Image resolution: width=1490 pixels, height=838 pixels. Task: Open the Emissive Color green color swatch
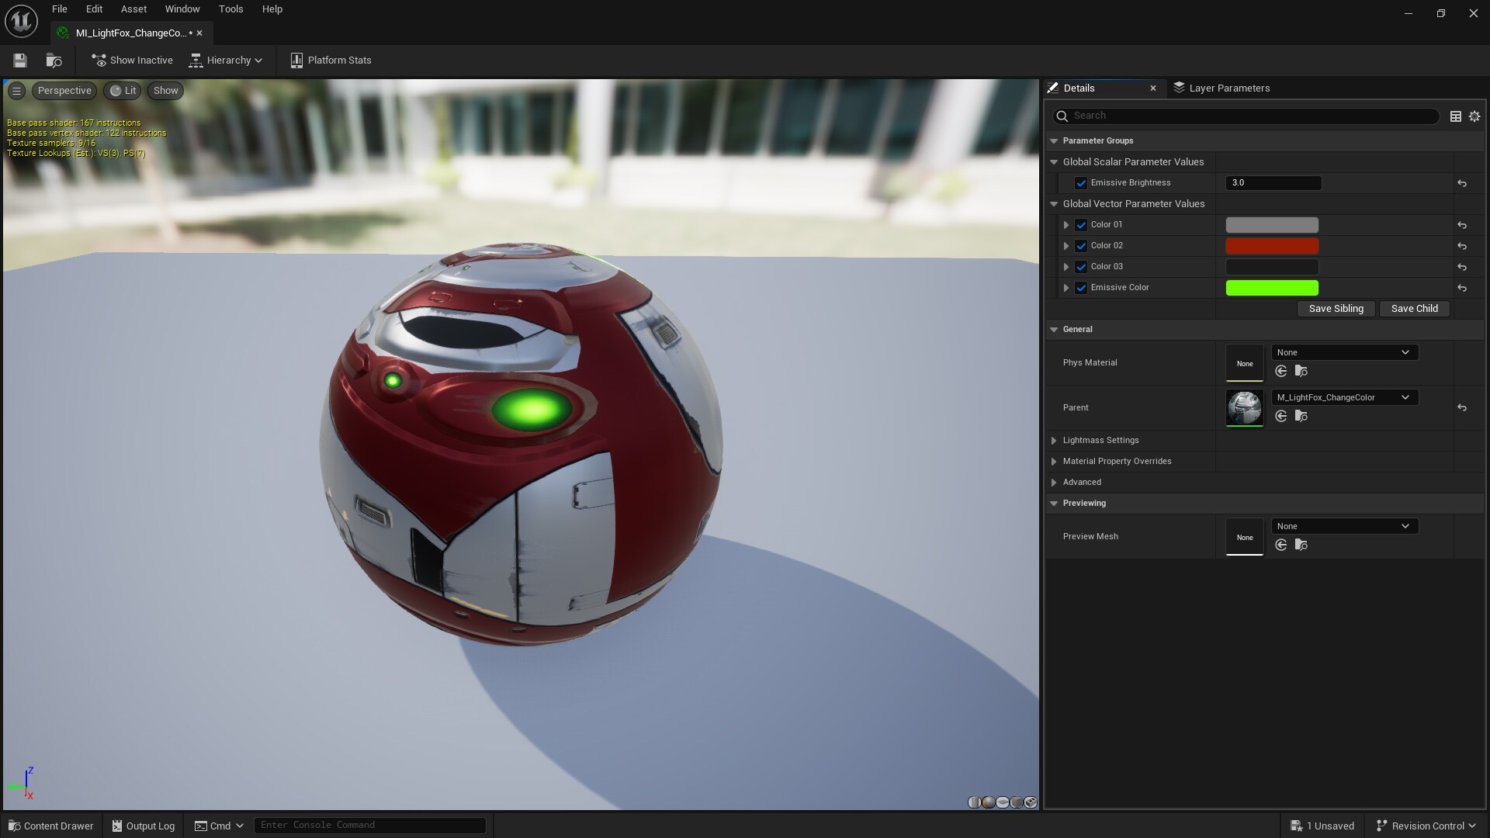(x=1271, y=287)
